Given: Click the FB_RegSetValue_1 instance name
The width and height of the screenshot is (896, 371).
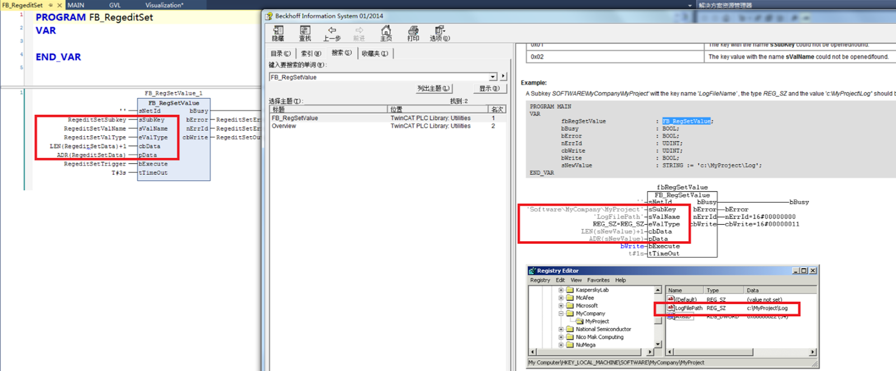Looking at the screenshot, I should 173,93.
